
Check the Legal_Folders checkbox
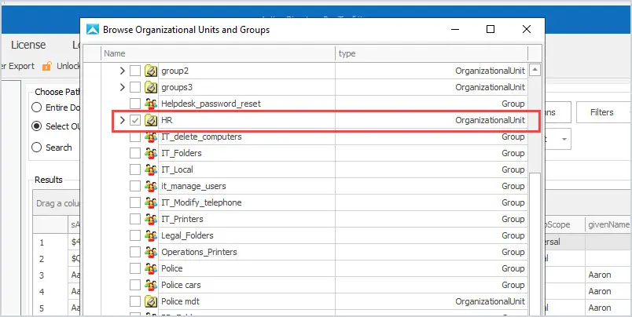coord(135,235)
